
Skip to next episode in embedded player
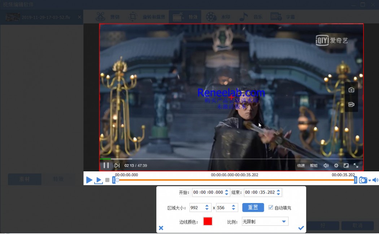(117, 165)
